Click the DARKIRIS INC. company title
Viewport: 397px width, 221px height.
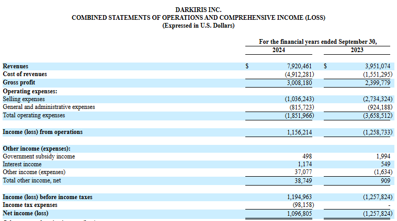[198, 10]
